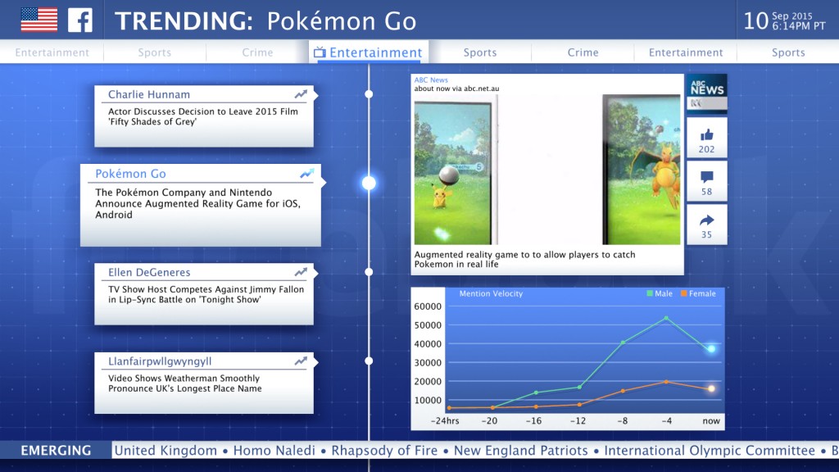Click the United States flag icon
This screenshot has width=839, height=472.
point(39,20)
